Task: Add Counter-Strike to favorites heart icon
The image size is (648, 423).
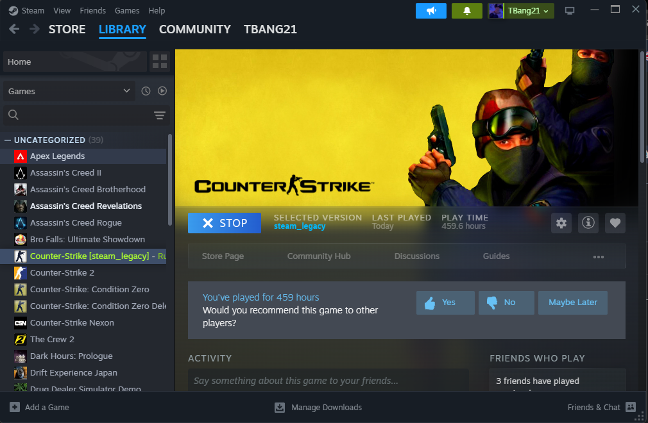Action: click(615, 223)
